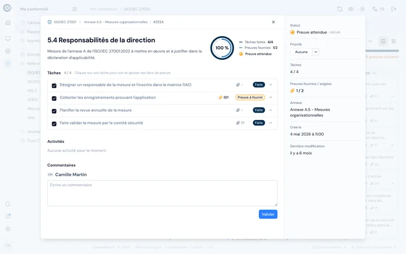Open the monitor icon in left rail

[8, 39]
